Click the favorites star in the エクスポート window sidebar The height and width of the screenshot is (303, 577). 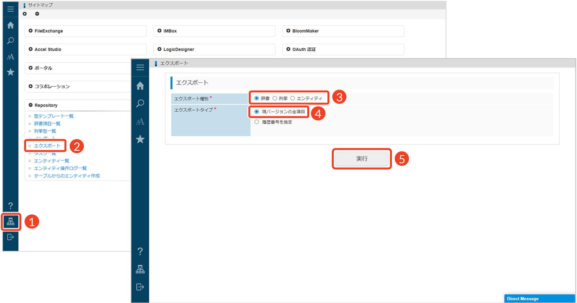click(x=140, y=139)
